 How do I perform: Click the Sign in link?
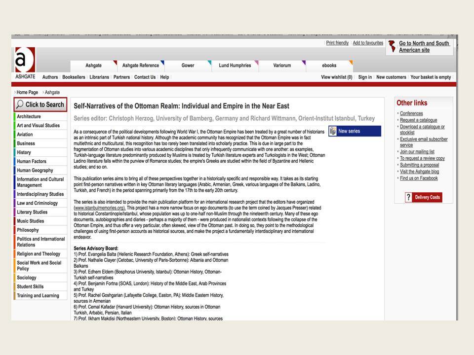pyautogui.click(x=365, y=77)
